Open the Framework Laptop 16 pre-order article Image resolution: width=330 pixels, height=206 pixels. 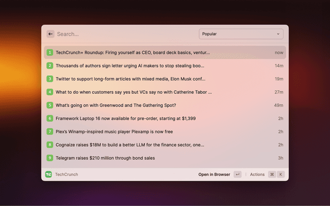[125, 118]
